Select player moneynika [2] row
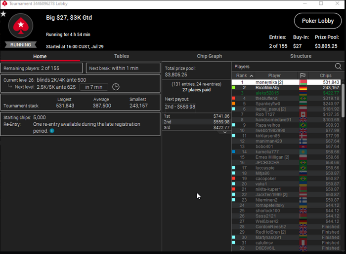The height and width of the screenshot is (254, 346). 286,82
